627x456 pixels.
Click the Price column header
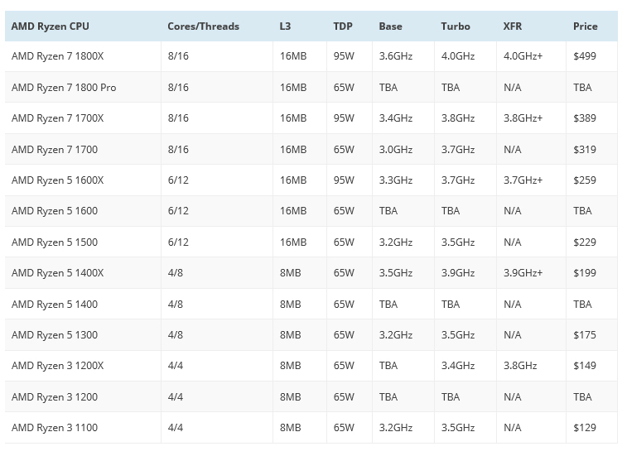click(585, 26)
